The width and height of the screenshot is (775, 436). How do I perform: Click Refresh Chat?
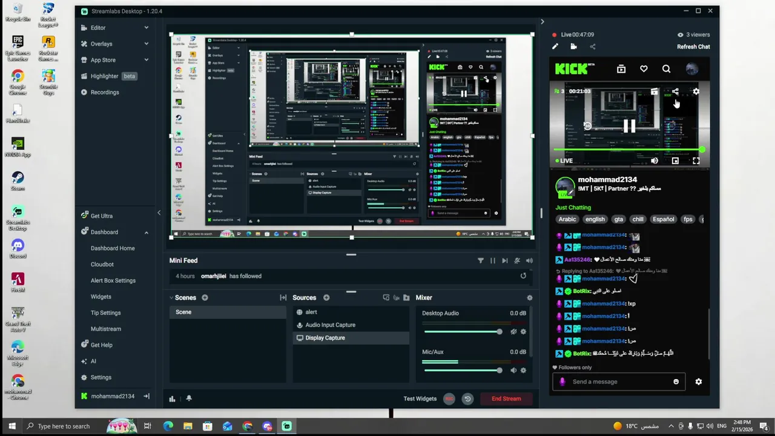coord(693,47)
